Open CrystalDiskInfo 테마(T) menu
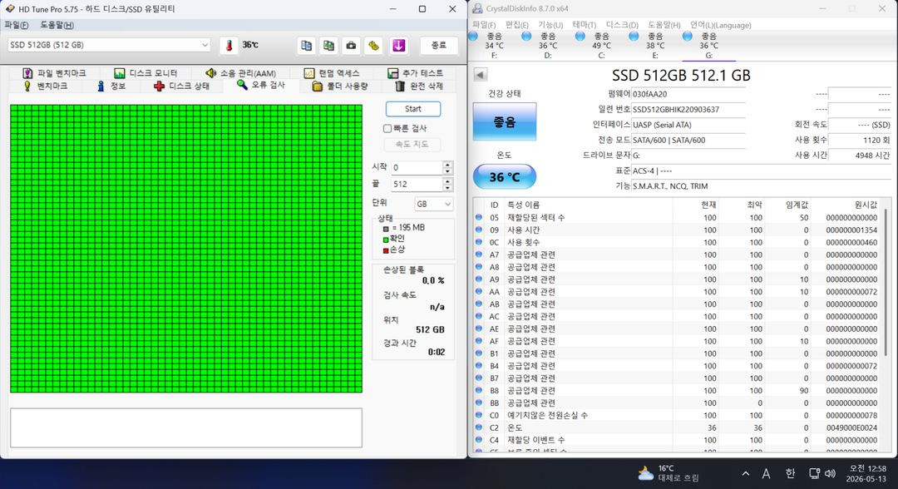 tap(585, 25)
